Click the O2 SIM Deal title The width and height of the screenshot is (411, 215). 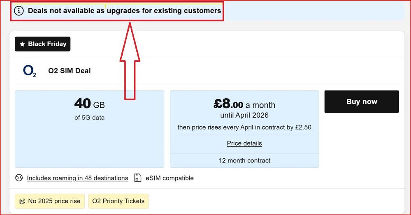tap(69, 71)
